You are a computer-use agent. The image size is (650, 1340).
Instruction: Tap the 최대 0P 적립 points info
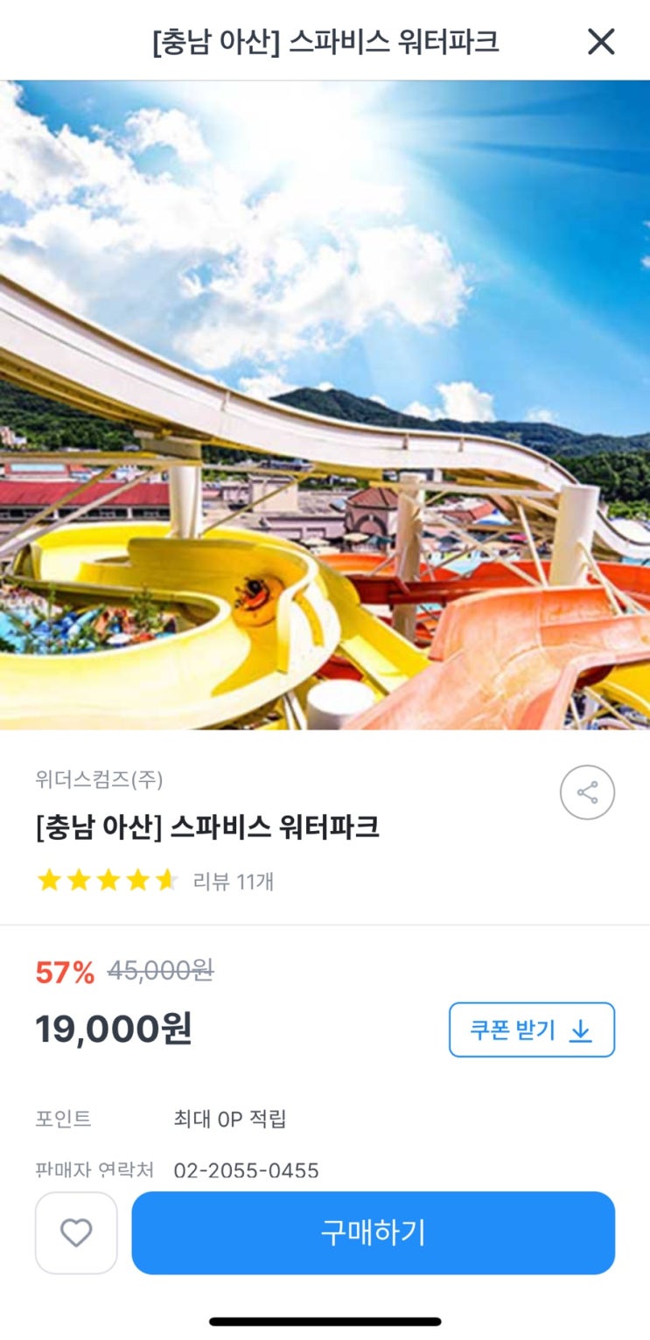click(230, 1119)
